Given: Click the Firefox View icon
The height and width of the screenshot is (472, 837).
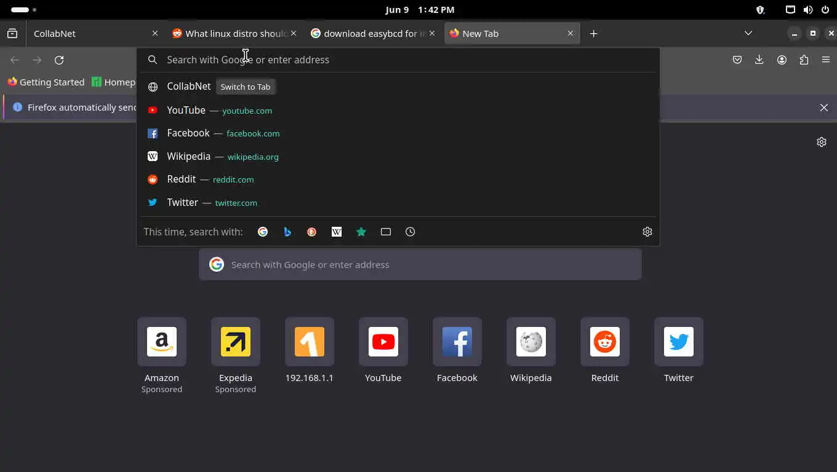Looking at the screenshot, I should [12, 33].
